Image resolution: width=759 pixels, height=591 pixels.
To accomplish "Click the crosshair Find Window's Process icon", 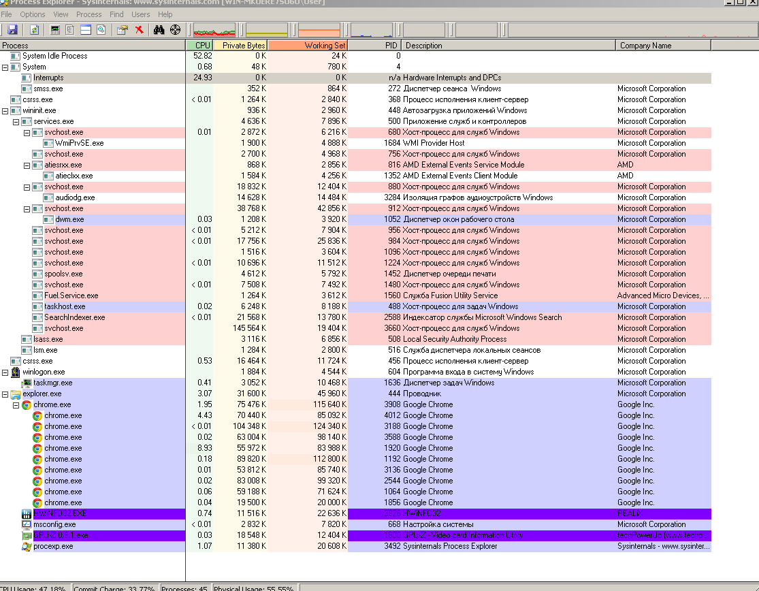I will pyautogui.click(x=175, y=30).
